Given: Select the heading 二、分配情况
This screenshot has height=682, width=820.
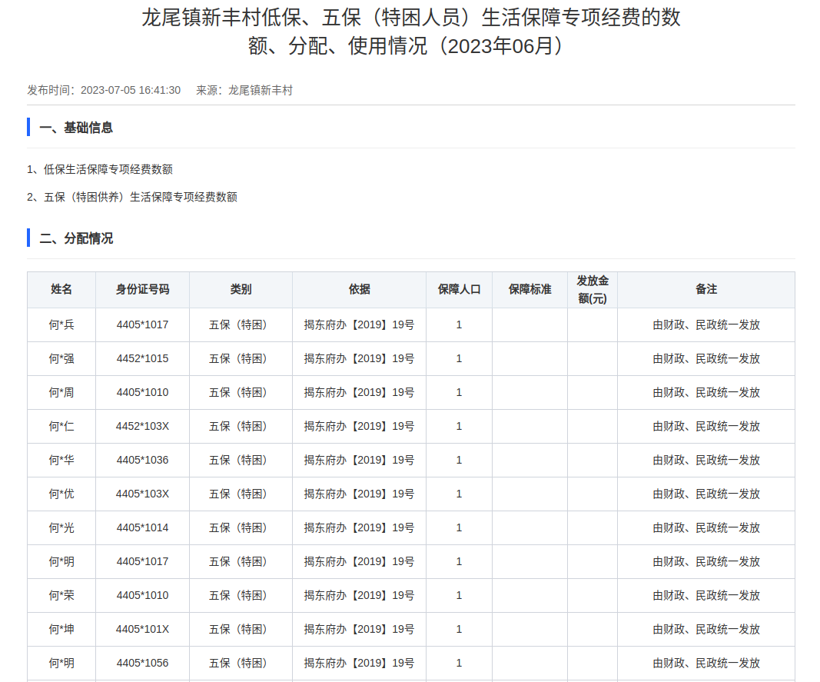Looking at the screenshot, I should pos(76,238).
